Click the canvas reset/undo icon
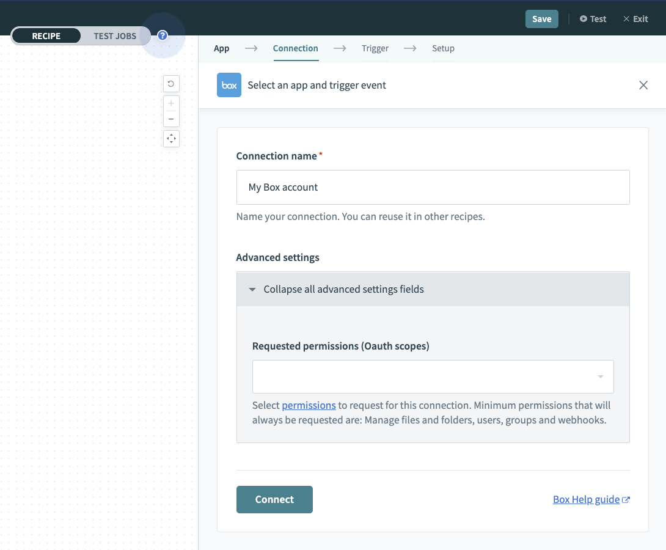666x550 pixels. click(x=171, y=84)
